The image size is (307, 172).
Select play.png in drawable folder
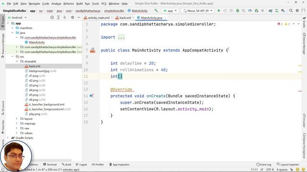click(35, 114)
